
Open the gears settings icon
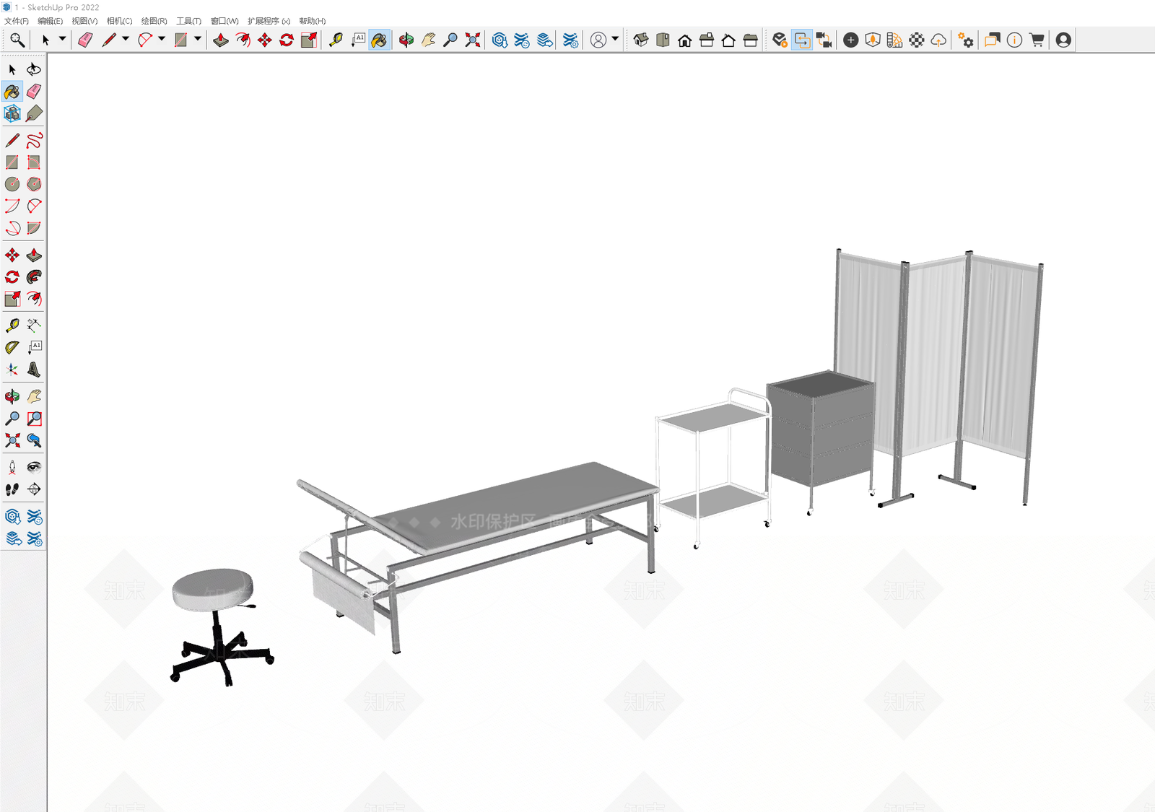966,40
